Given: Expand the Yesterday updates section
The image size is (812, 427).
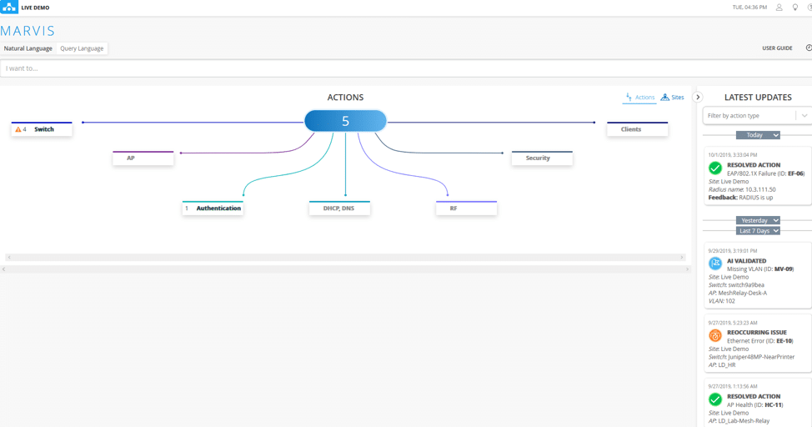Looking at the screenshot, I should (x=758, y=221).
